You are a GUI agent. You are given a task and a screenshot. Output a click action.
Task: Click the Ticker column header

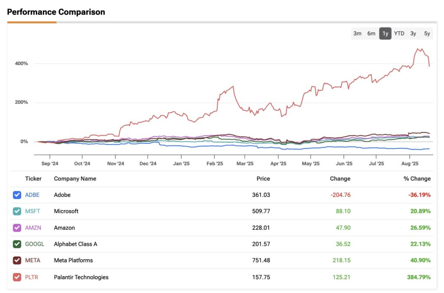[33, 179]
